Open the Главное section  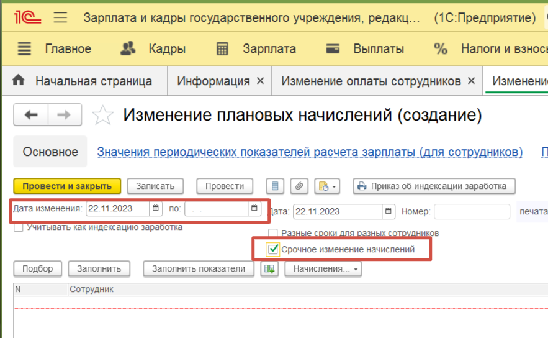pos(68,48)
